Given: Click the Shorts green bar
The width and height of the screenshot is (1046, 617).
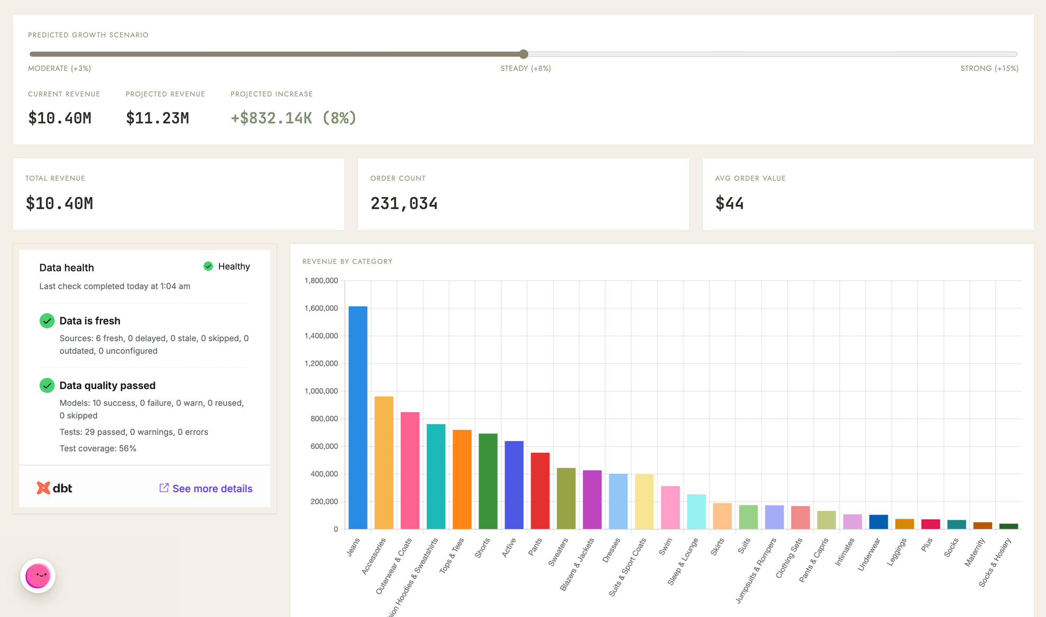Looking at the screenshot, I should pos(488,481).
